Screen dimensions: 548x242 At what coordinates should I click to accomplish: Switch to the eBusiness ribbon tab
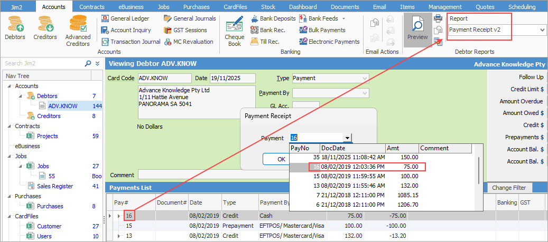pyautogui.click(x=131, y=7)
